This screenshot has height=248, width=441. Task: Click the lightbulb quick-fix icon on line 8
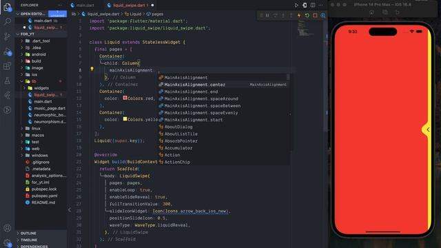pos(92,69)
